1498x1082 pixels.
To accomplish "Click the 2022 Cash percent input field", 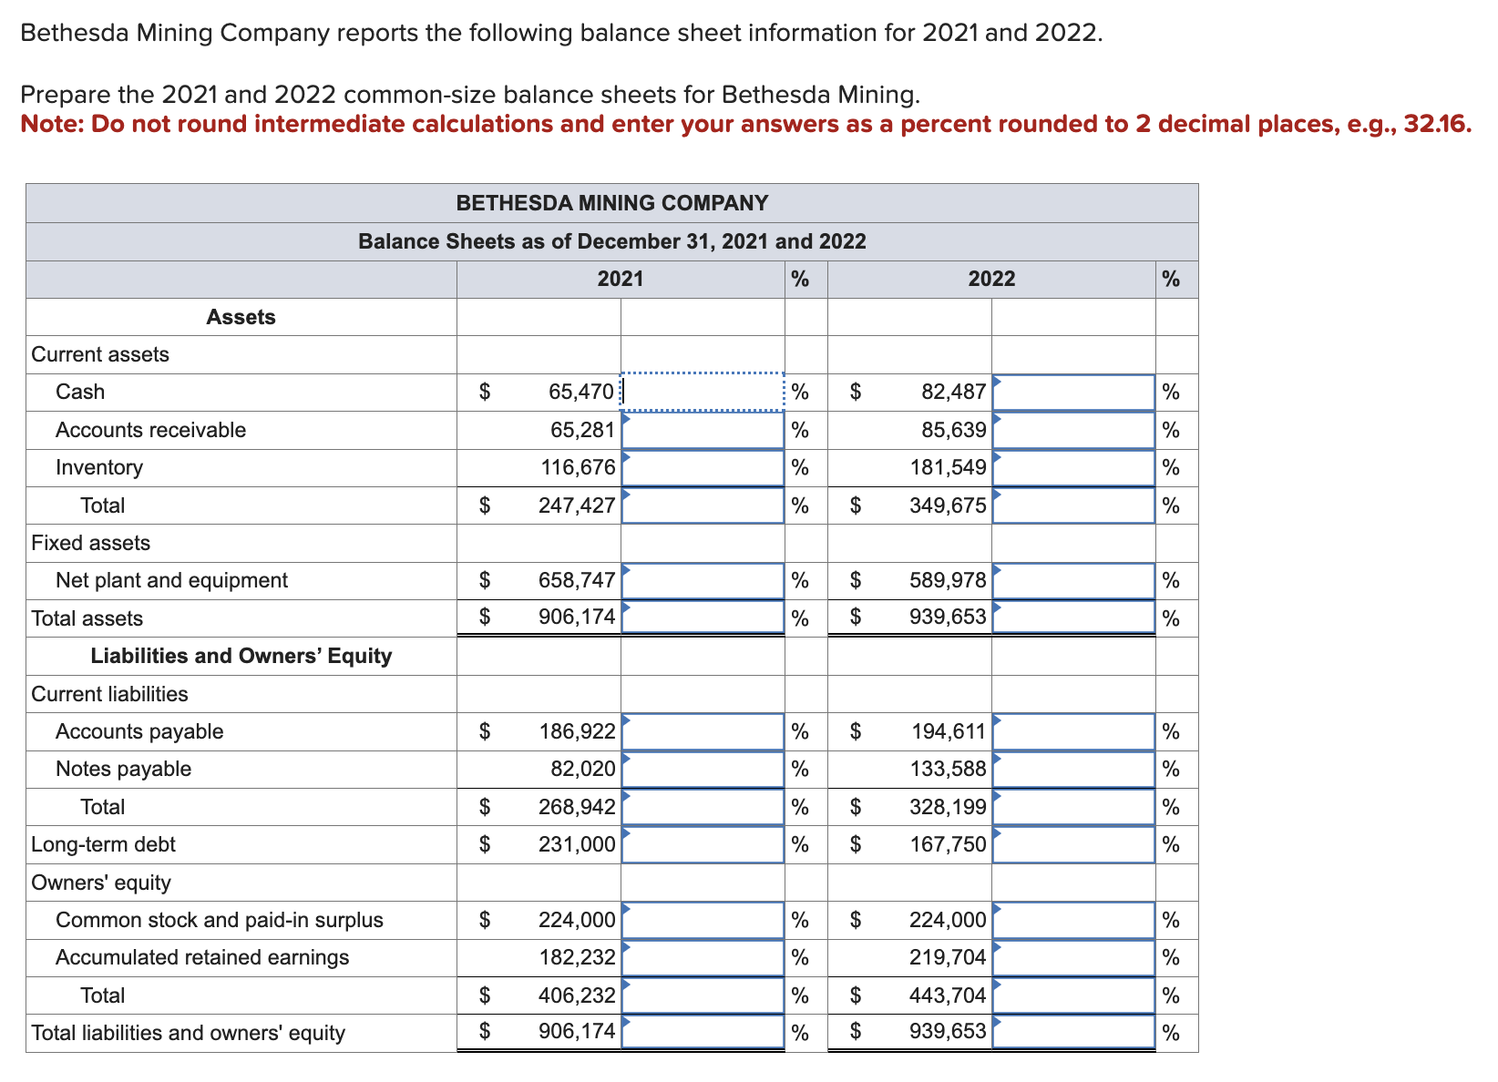I will tap(1073, 393).
